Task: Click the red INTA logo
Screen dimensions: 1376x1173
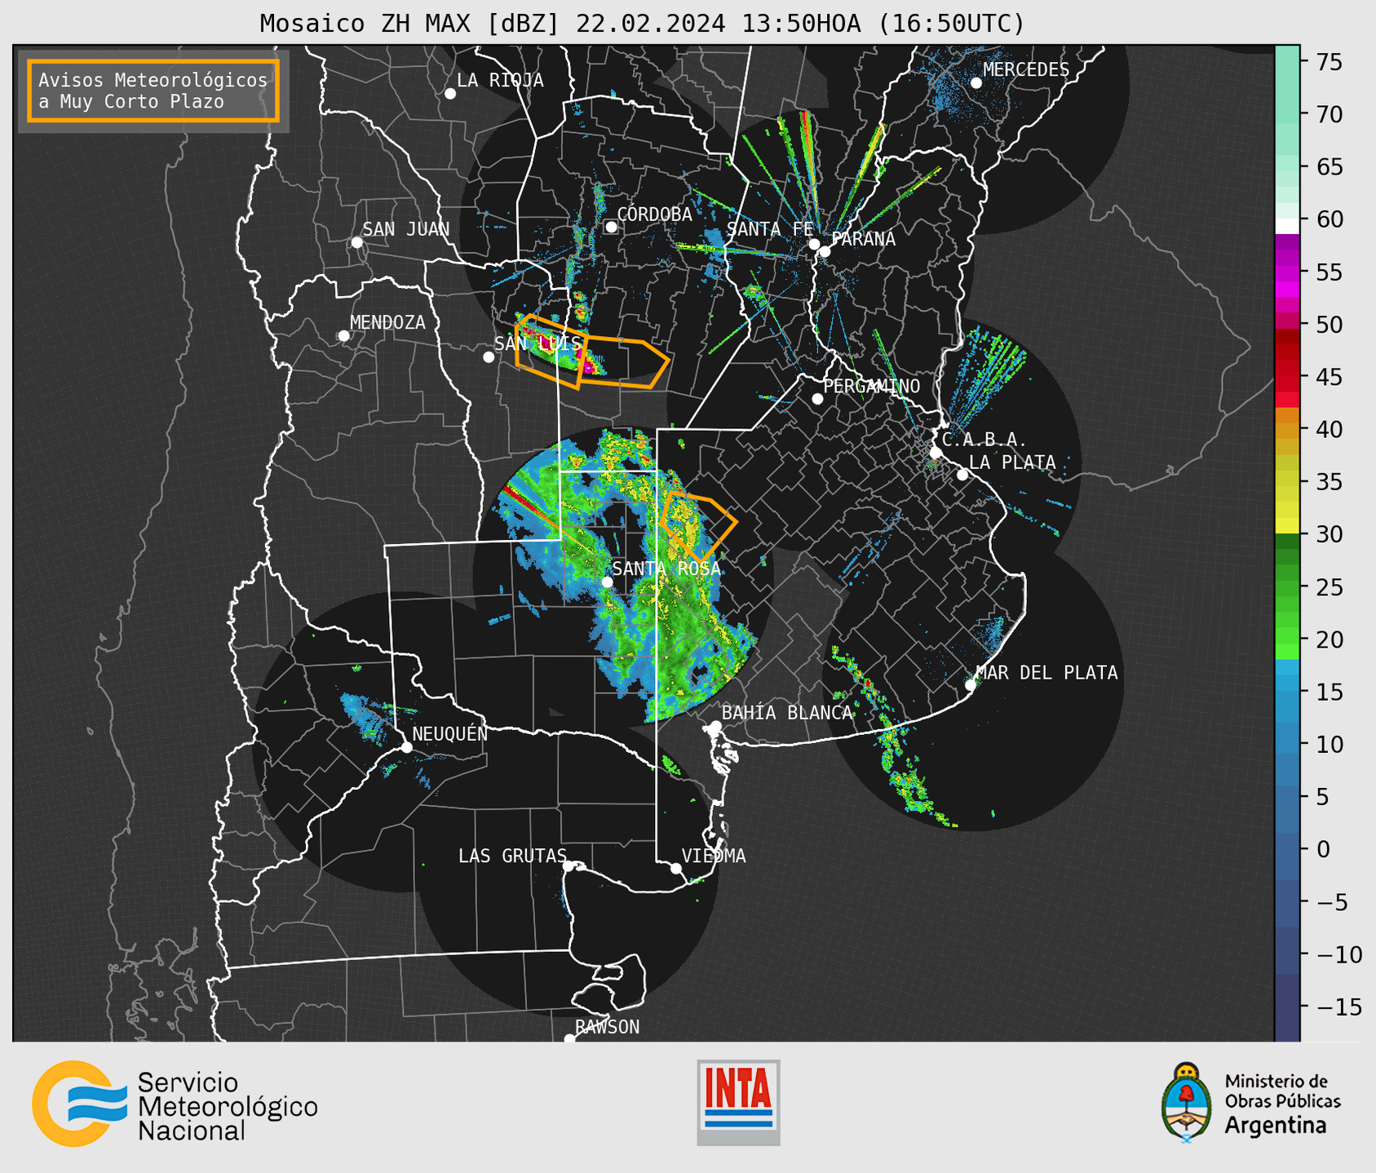Action: (738, 1102)
